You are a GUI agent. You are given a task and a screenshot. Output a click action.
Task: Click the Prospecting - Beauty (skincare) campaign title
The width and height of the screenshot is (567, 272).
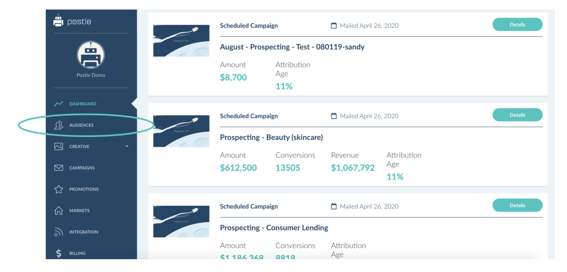point(271,137)
